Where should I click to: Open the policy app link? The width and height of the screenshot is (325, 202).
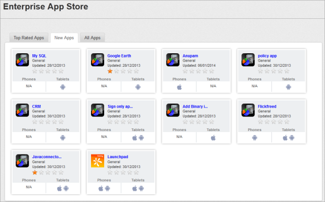pos(267,56)
